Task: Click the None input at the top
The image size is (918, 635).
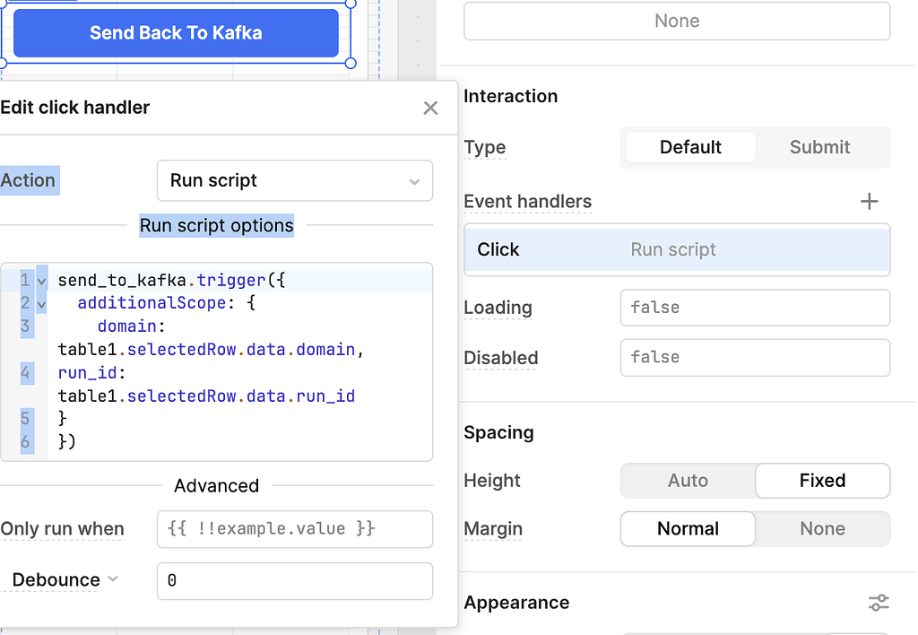Action: tap(677, 21)
